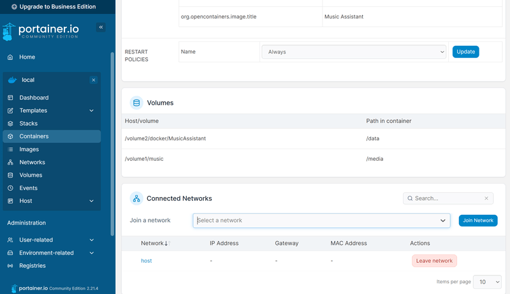Click the Community Edition 2.21.4 version text

pos(73,288)
